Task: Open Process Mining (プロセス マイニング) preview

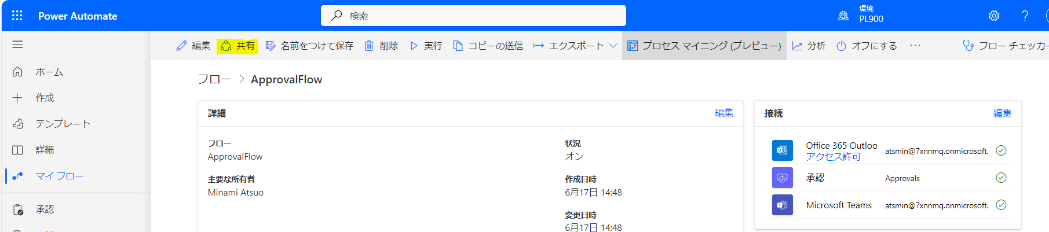Action: coord(704,46)
